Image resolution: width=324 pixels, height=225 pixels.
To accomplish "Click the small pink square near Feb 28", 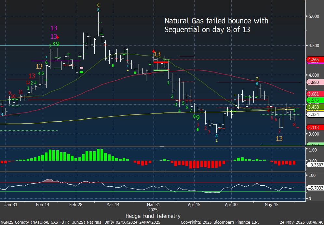I will point(81,68).
